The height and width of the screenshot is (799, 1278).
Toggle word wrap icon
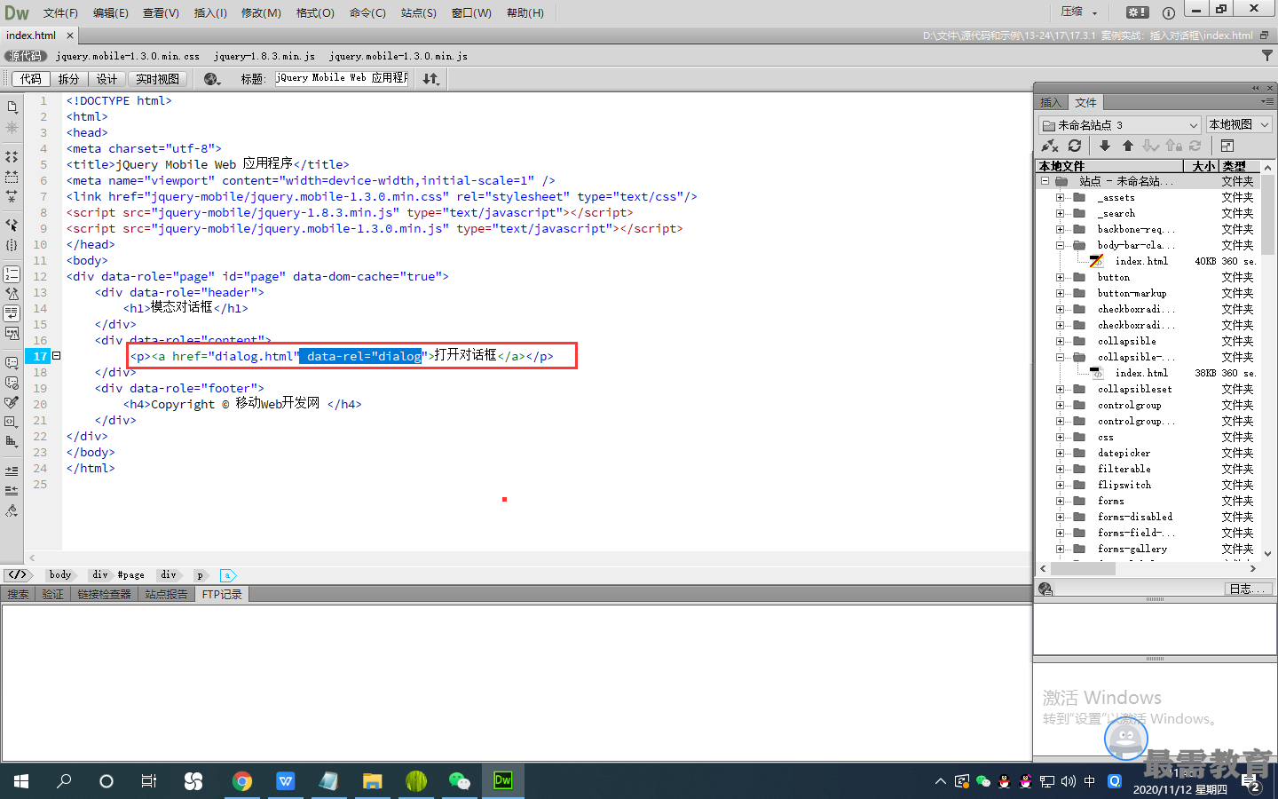[x=12, y=313]
